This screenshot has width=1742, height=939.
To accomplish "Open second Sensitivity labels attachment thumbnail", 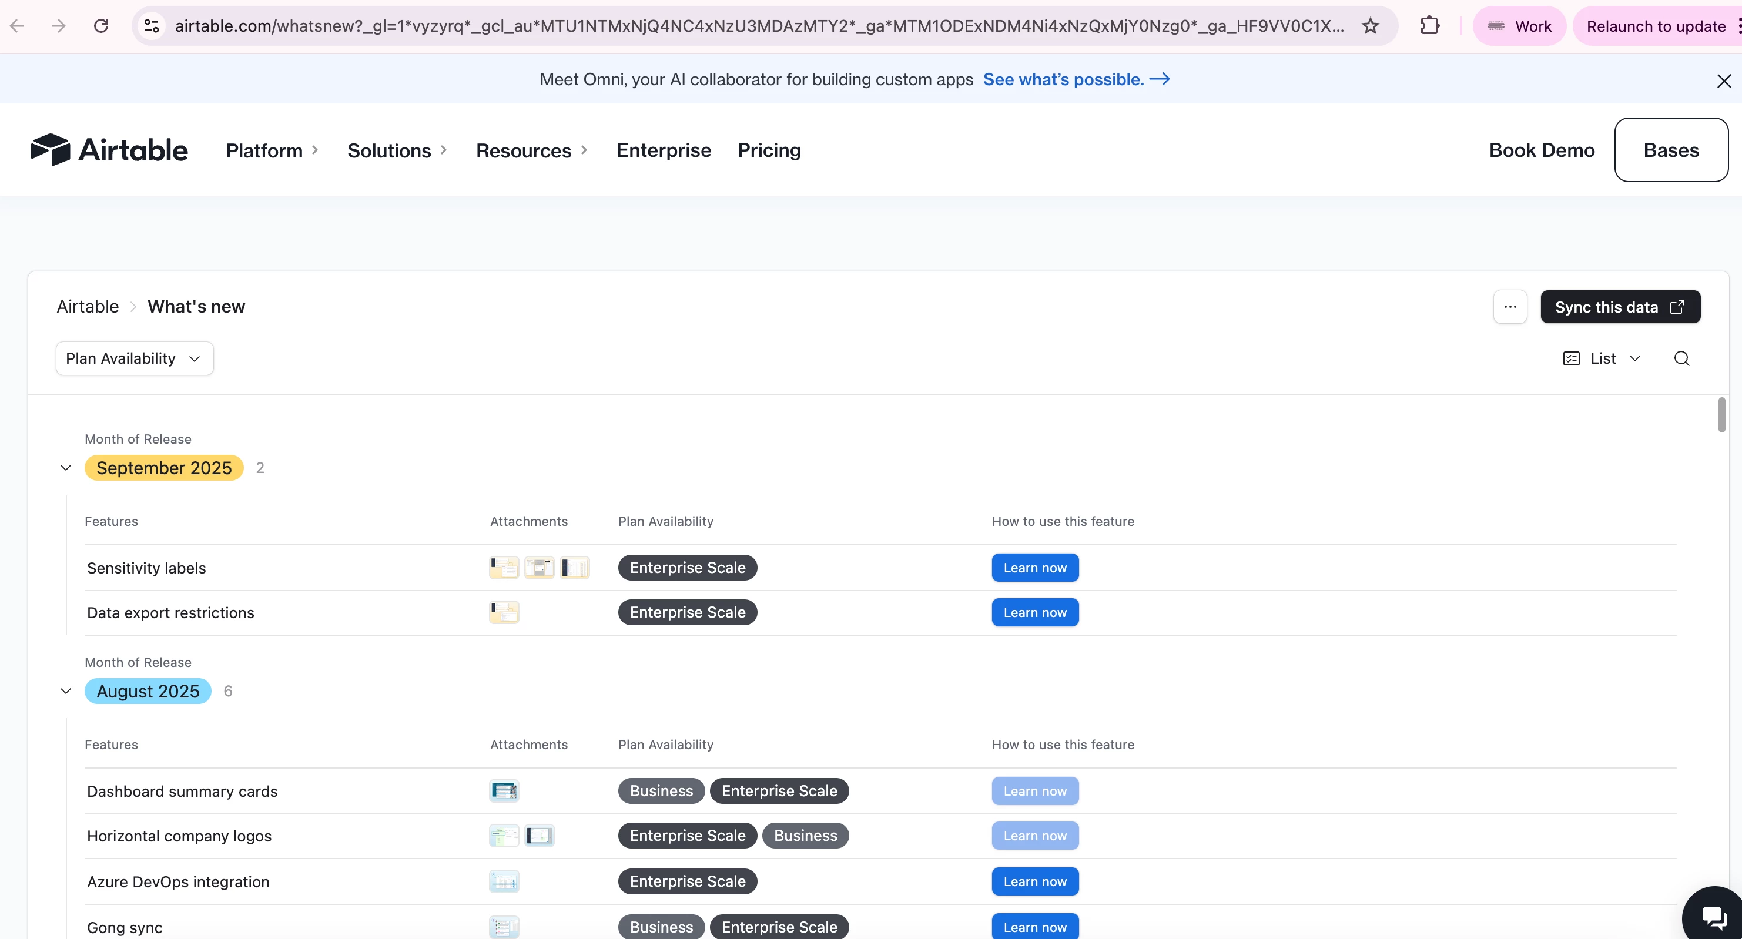I will click(x=539, y=567).
